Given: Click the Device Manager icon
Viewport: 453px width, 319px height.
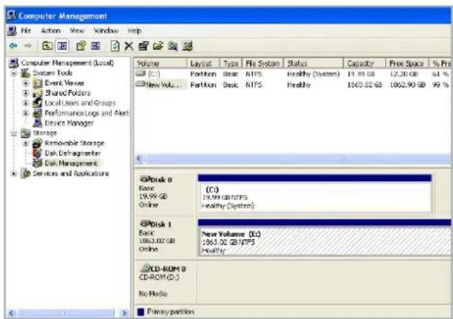Looking at the screenshot, I should 37,123.
